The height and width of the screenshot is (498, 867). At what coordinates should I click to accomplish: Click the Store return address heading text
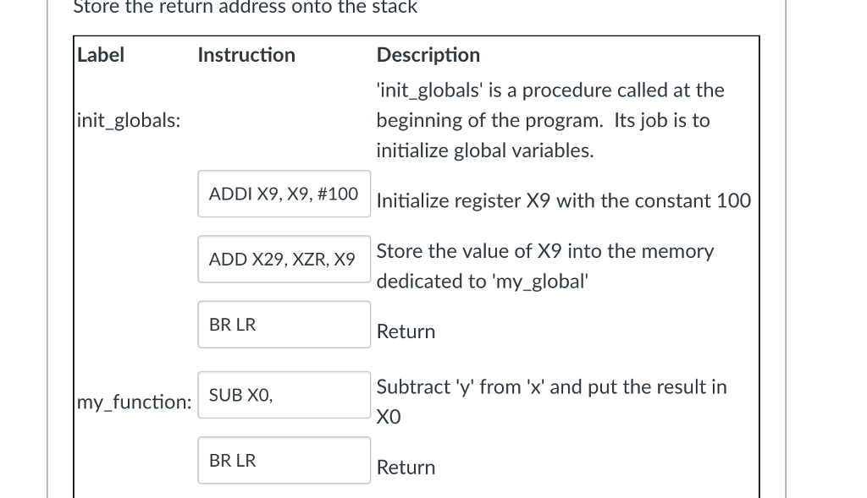click(x=246, y=7)
